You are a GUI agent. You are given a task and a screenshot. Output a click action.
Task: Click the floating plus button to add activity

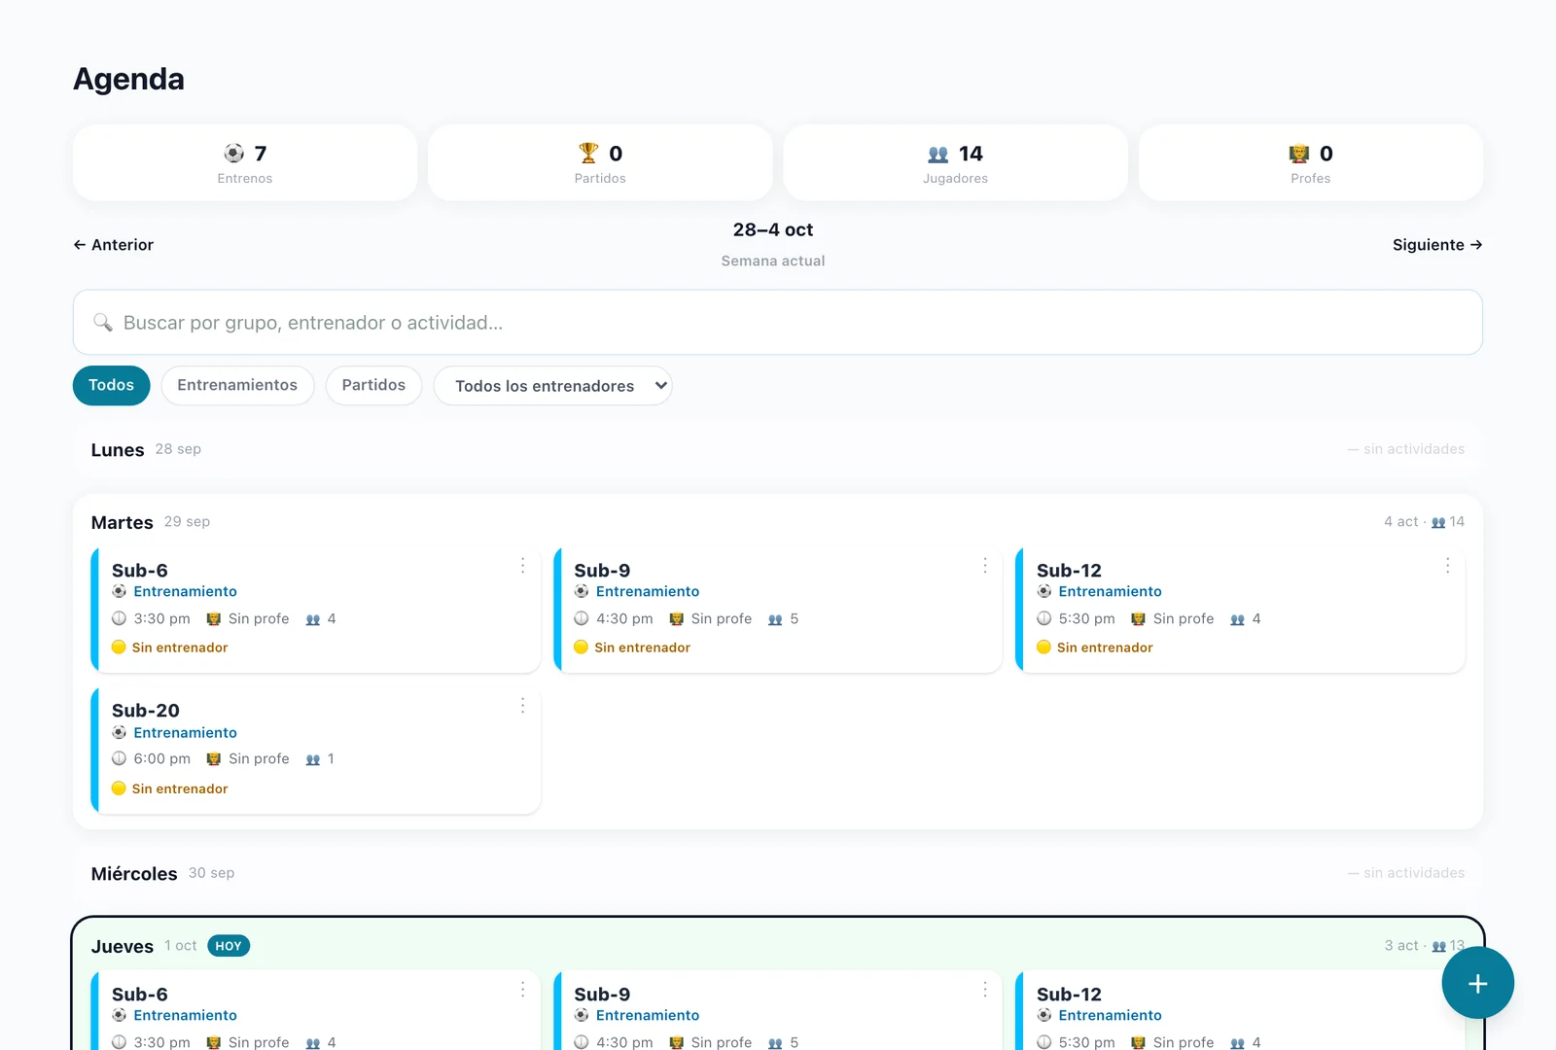(x=1477, y=983)
